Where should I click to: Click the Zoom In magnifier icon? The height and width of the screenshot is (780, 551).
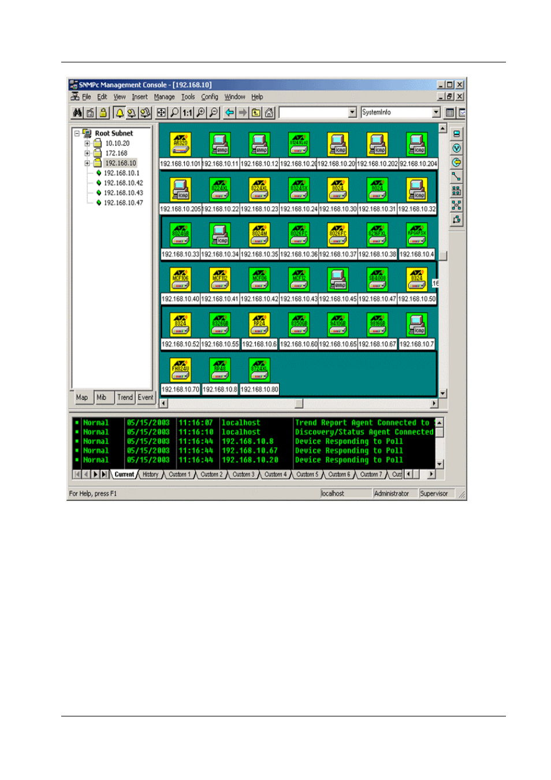200,113
